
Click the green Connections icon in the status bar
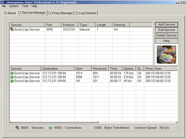click(x=50, y=128)
